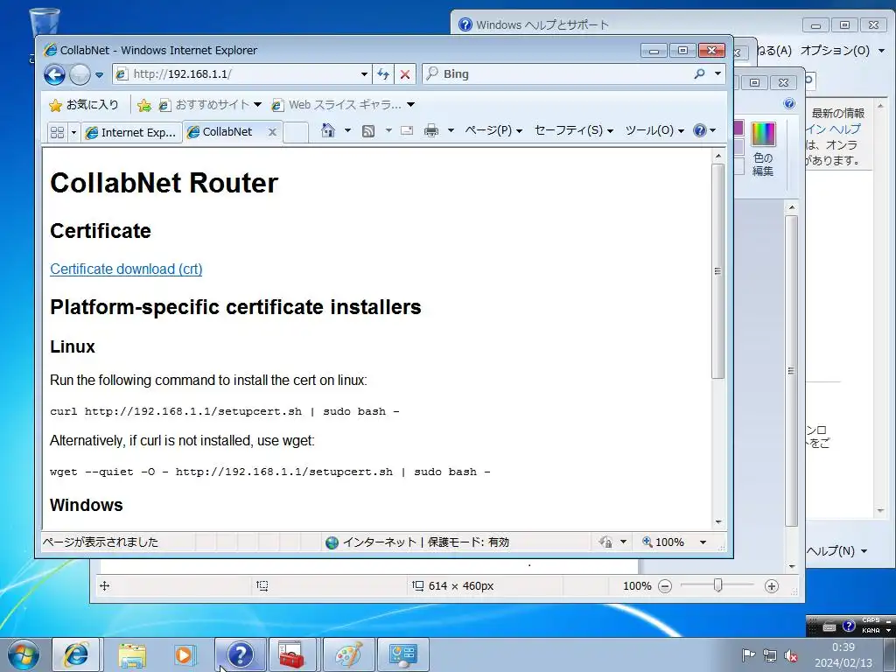Click the Help and Support taskbar icon
Screen dimensions: 896x672
[x=240, y=654]
